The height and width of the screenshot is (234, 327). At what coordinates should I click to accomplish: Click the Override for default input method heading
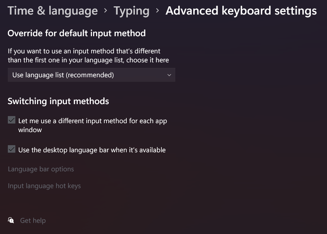click(76, 33)
